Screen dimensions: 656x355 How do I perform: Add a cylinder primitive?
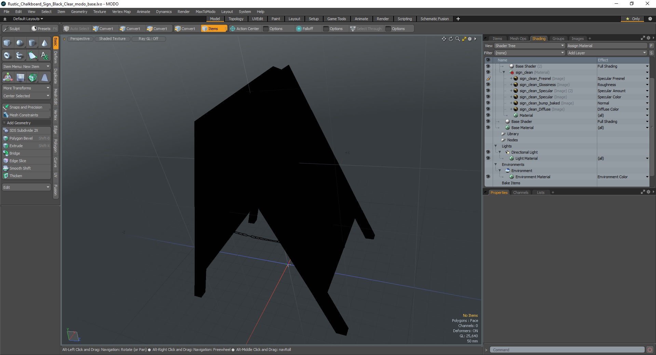(x=32, y=43)
